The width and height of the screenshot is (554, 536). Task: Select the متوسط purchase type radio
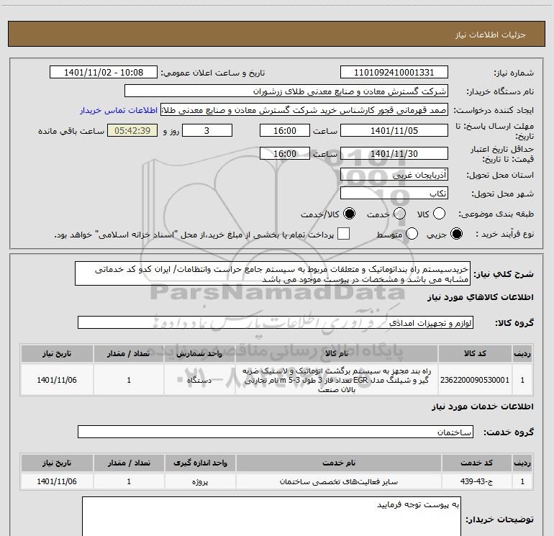[x=412, y=234]
